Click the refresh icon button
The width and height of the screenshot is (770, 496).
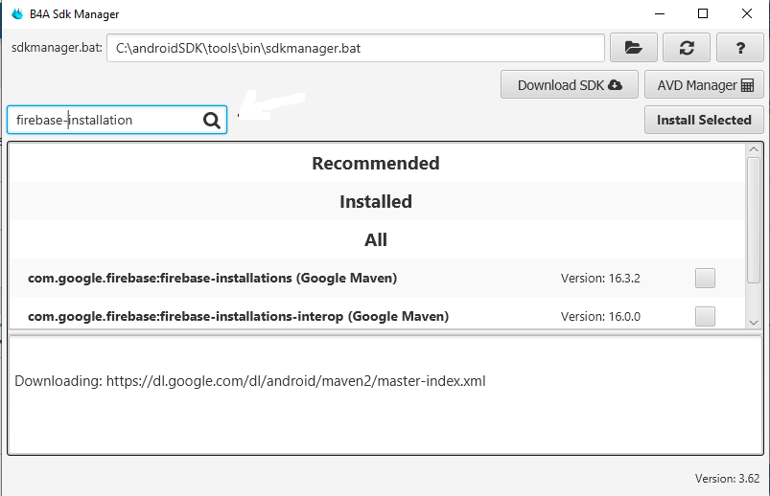[686, 48]
